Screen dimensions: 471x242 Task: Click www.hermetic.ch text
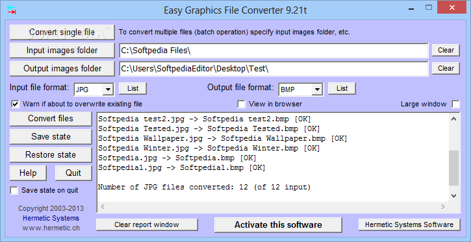51,228
